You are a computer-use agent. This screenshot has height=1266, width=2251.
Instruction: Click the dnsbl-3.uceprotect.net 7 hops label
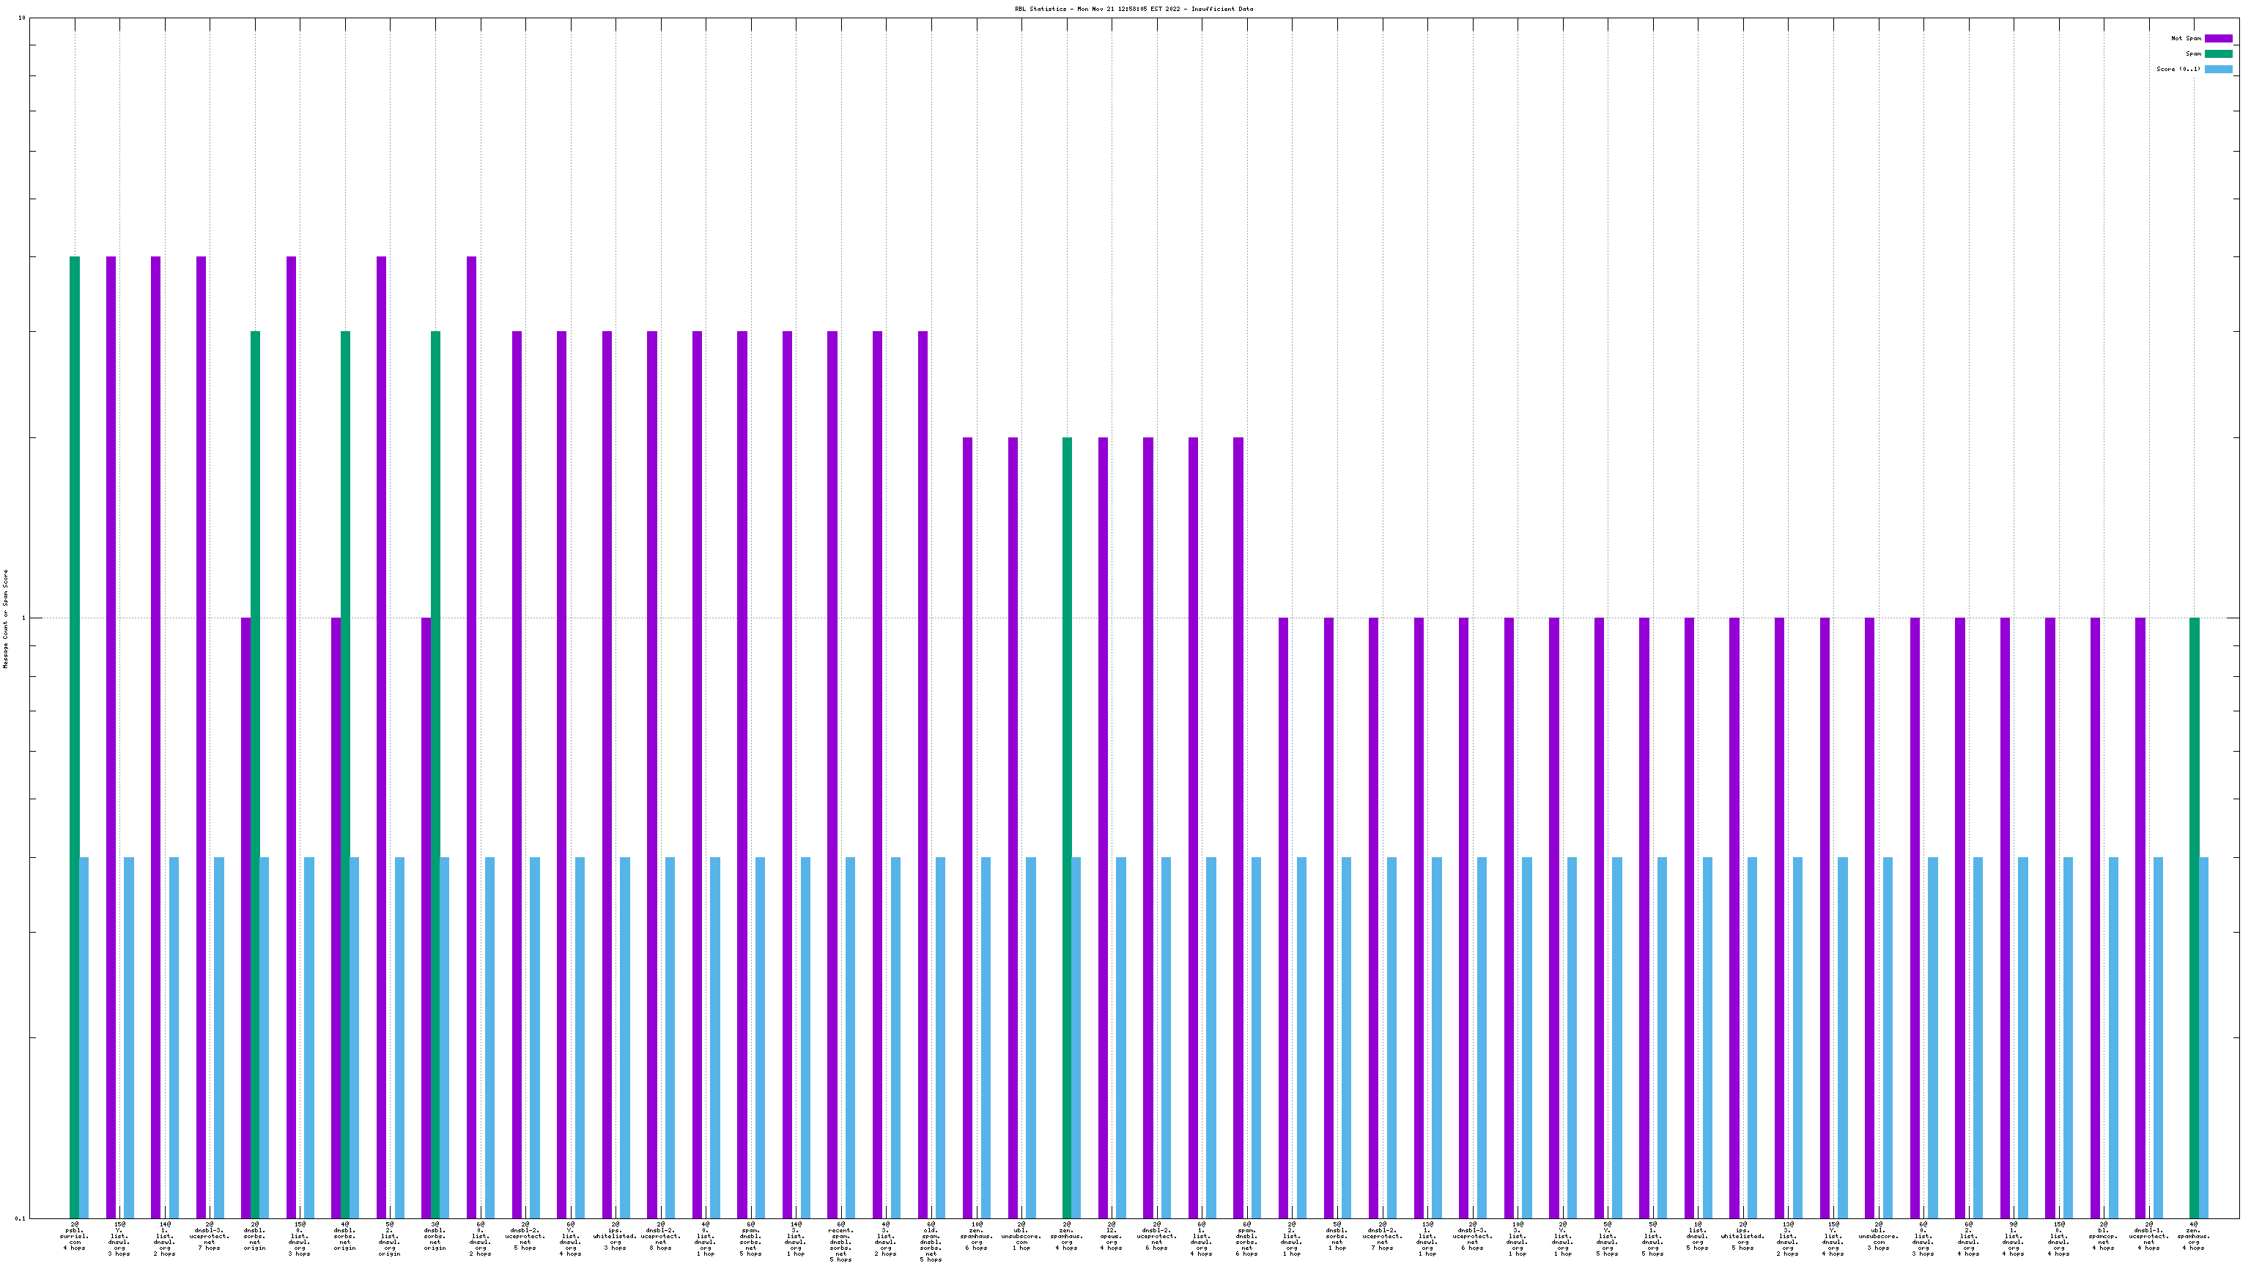[210, 1236]
